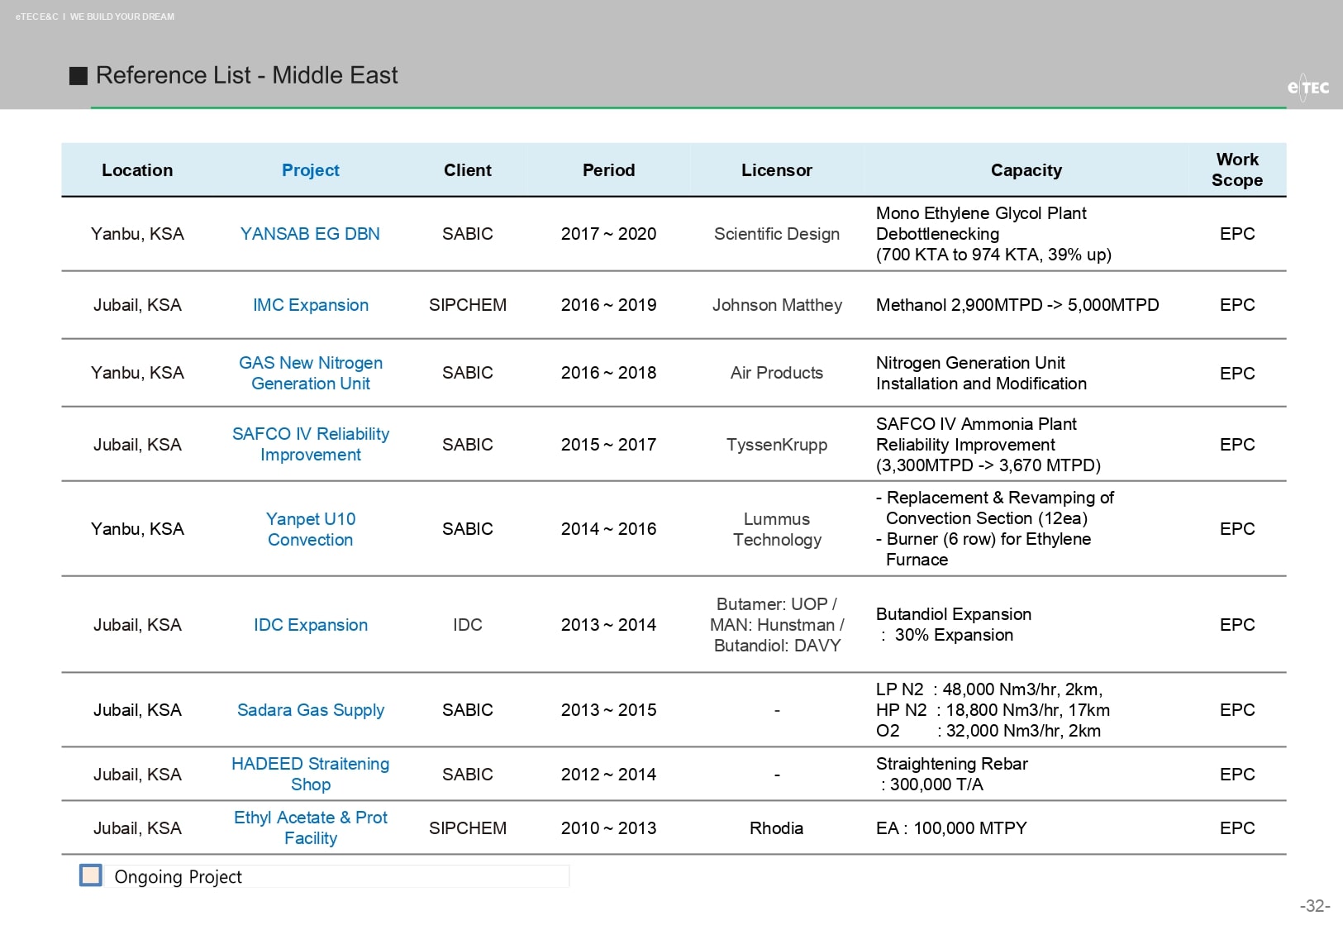Click the 'Ongoing Project' legend label
This screenshot has height=930, width=1343.
pos(178,876)
